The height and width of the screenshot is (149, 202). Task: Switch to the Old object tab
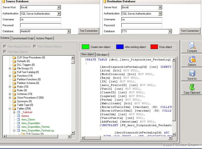pos(102,54)
